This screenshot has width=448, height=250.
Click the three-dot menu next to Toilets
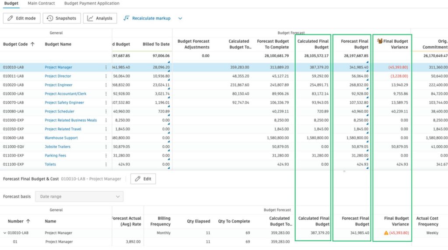pyautogui.click(x=106, y=164)
